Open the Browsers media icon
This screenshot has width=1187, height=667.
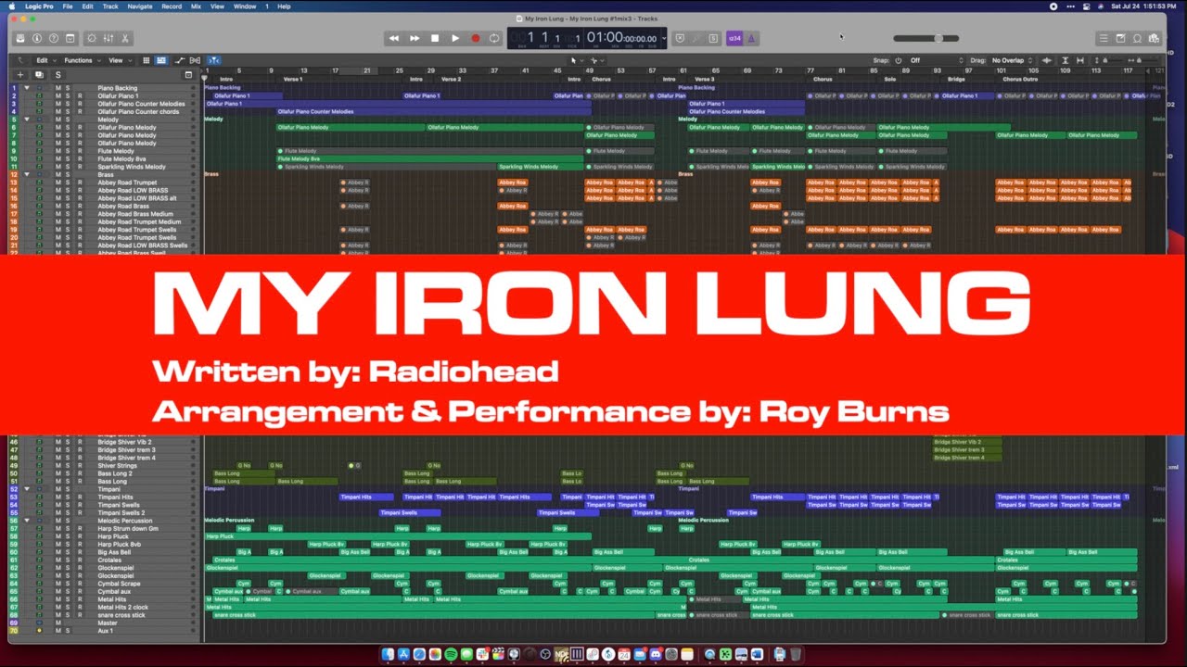click(1154, 38)
